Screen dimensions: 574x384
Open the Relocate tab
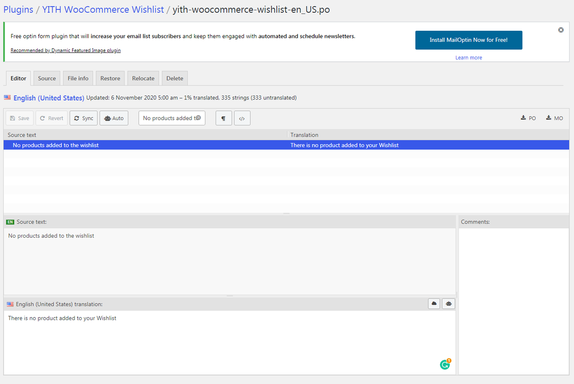[143, 78]
